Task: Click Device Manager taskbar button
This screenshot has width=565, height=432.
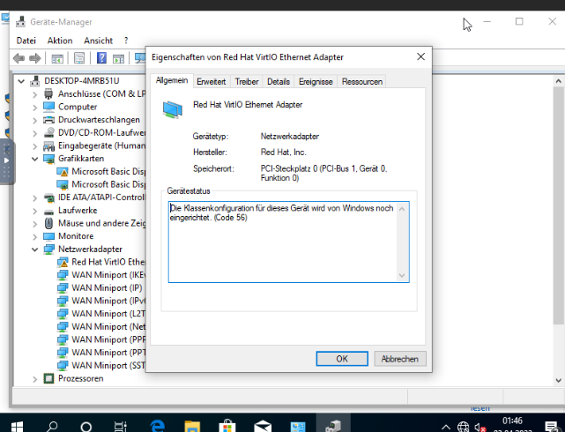Action: (x=333, y=423)
